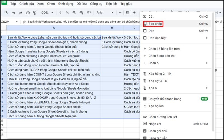Select the paint format roller icon
Viewport: 224px width, 140px height.
point(34,13)
